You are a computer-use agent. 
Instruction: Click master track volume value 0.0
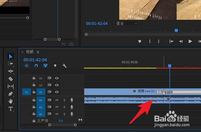point(61,121)
